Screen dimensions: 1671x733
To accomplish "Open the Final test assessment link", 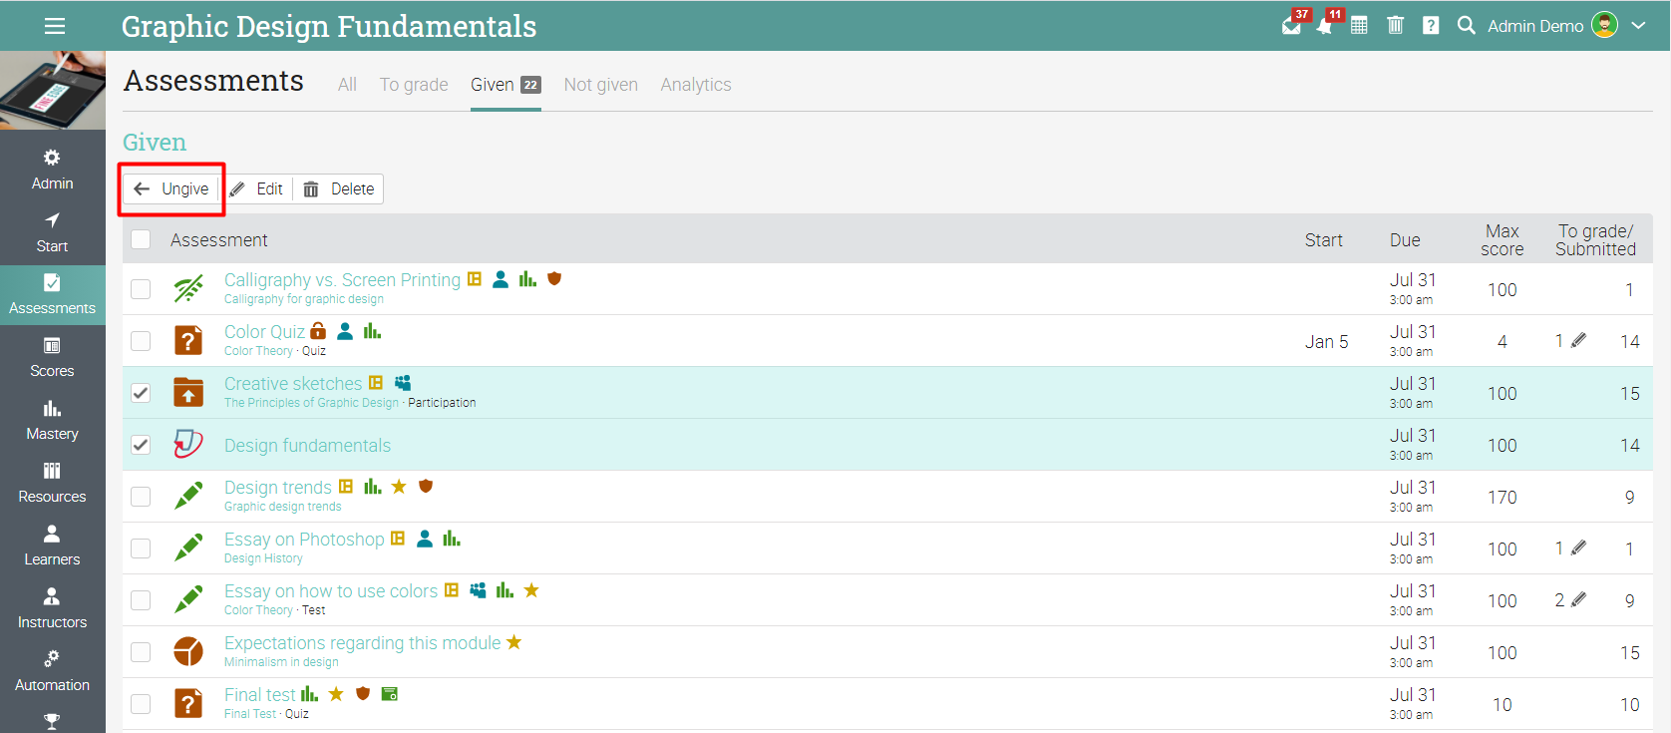I will pyautogui.click(x=260, y=695).
